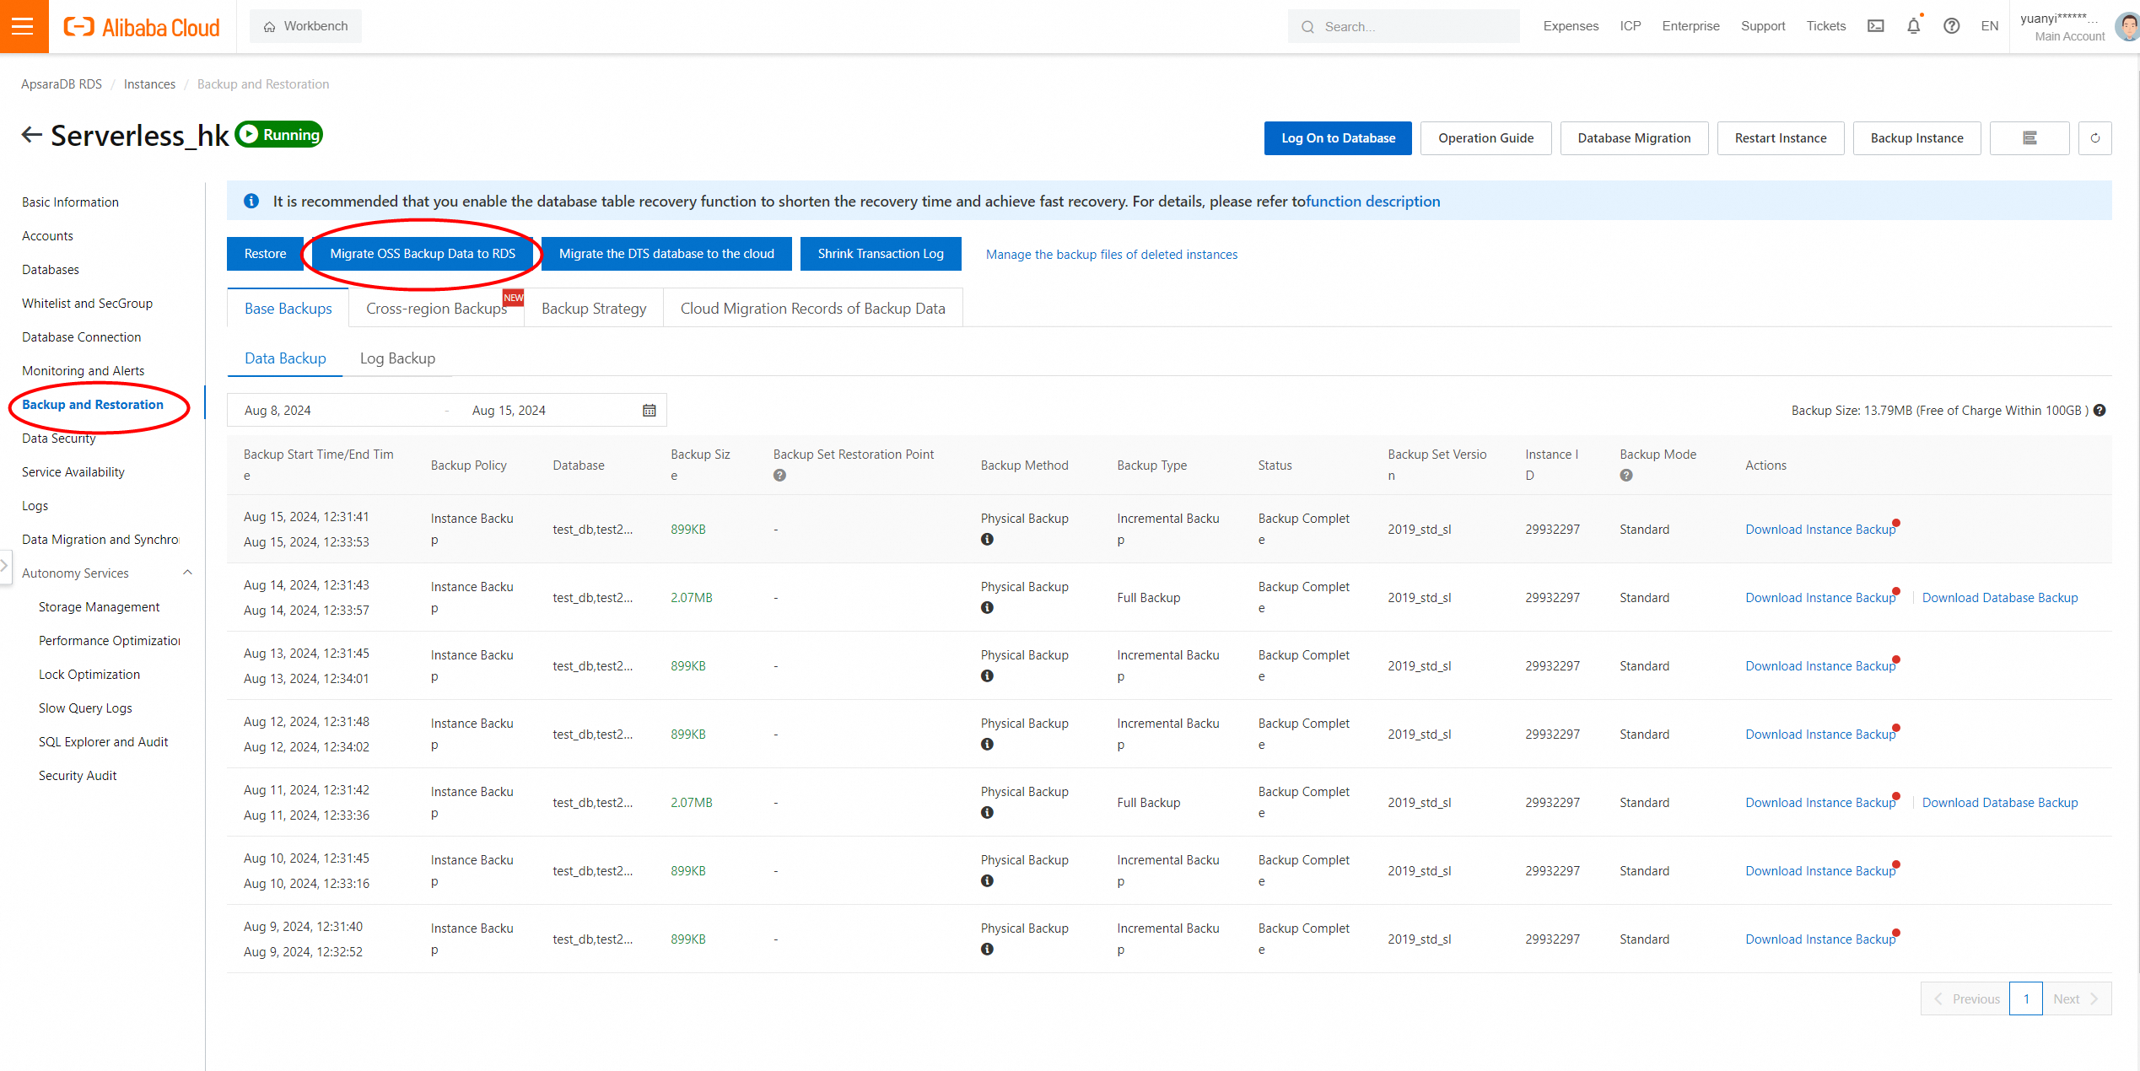Image resolution: width=2140 pixels, height=1071 pixels.
Task: Open the yuanyi Main Account menu
Action: pos(2062,27)
